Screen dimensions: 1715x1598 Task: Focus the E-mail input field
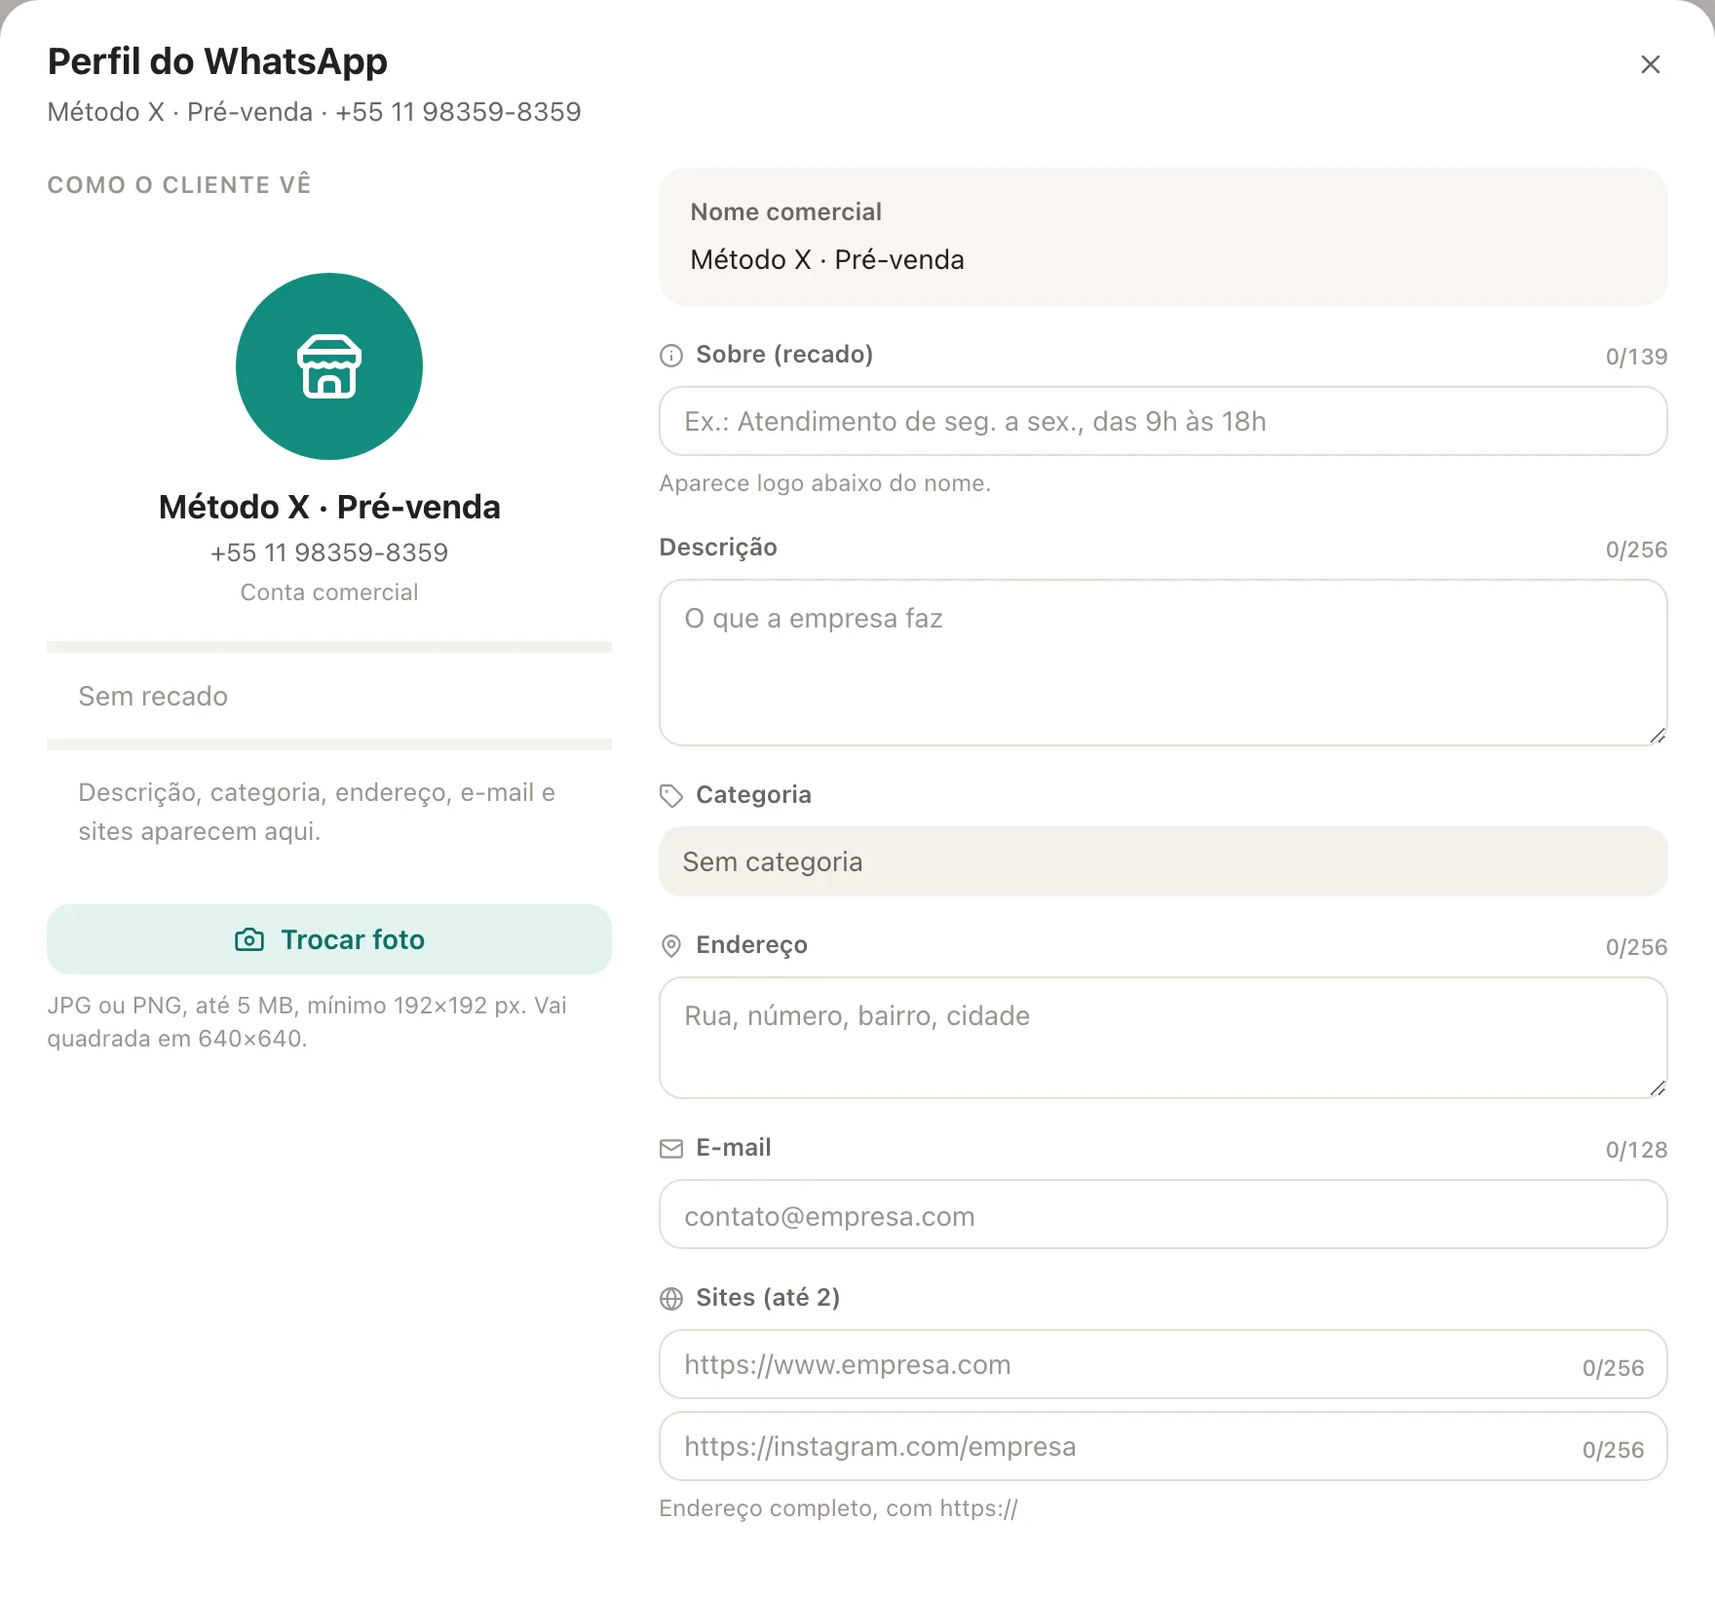(x=1163, y=1214)
